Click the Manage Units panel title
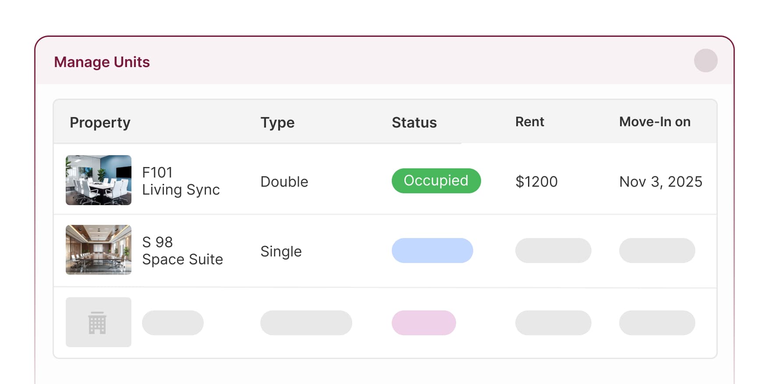Screen dimensions: 769x384 102,62
